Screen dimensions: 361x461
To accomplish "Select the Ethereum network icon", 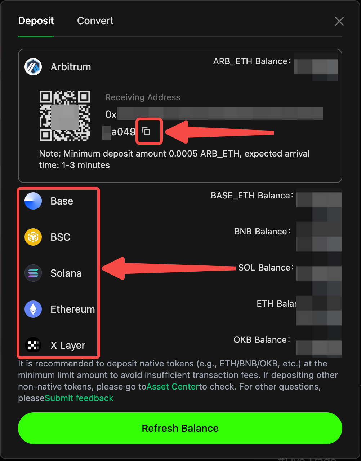I will tap(33, 309).
